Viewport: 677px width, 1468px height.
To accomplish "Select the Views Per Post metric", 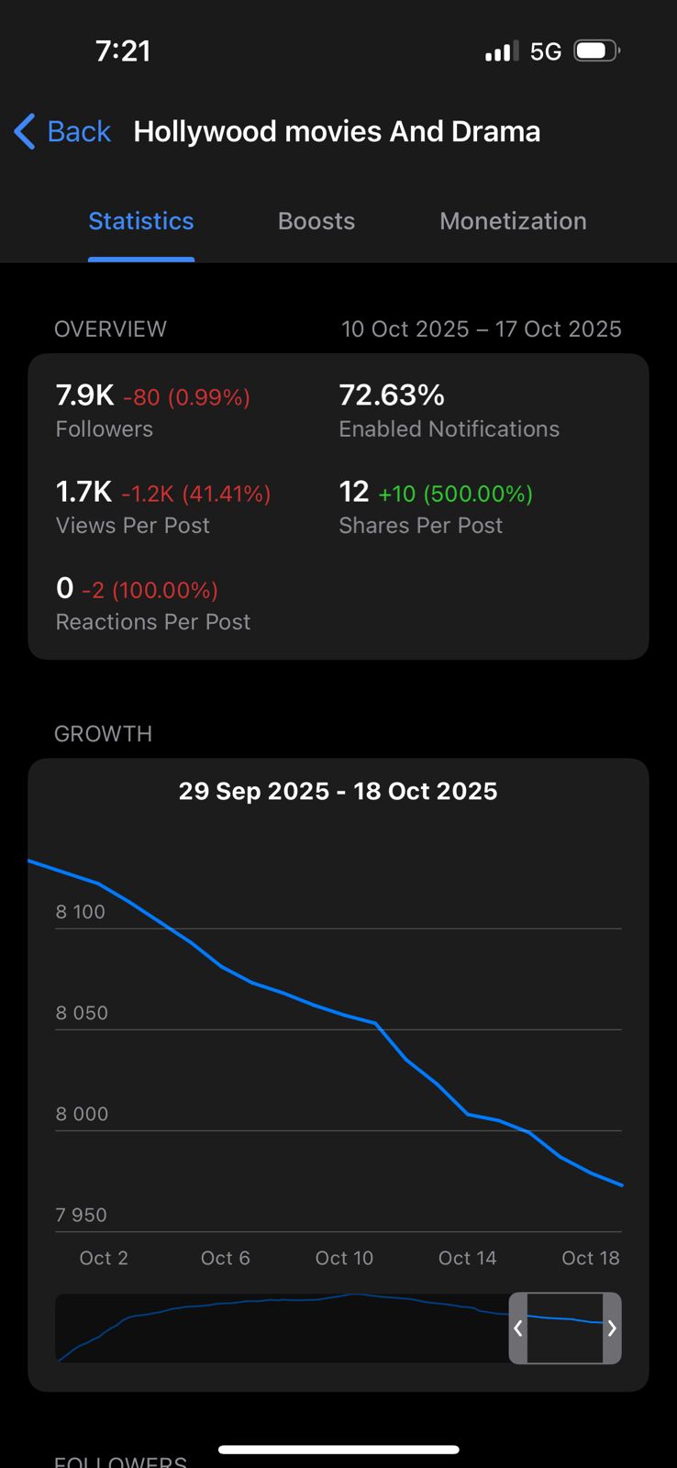I will [133, 525].
